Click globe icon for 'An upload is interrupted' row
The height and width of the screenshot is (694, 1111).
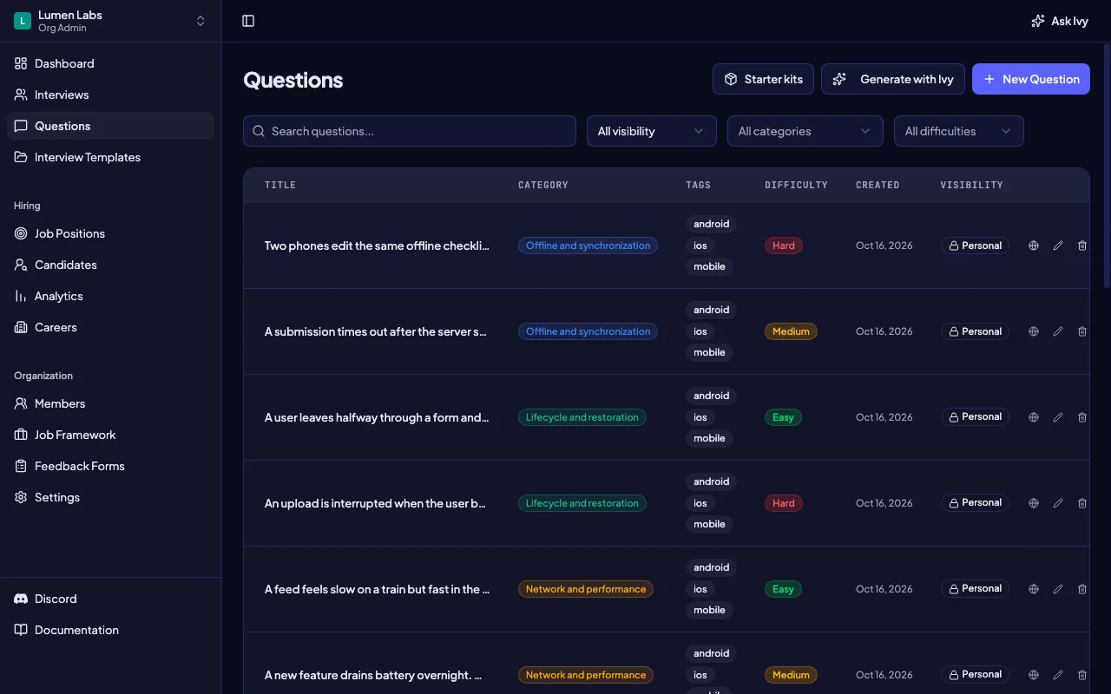(1034, 503)
